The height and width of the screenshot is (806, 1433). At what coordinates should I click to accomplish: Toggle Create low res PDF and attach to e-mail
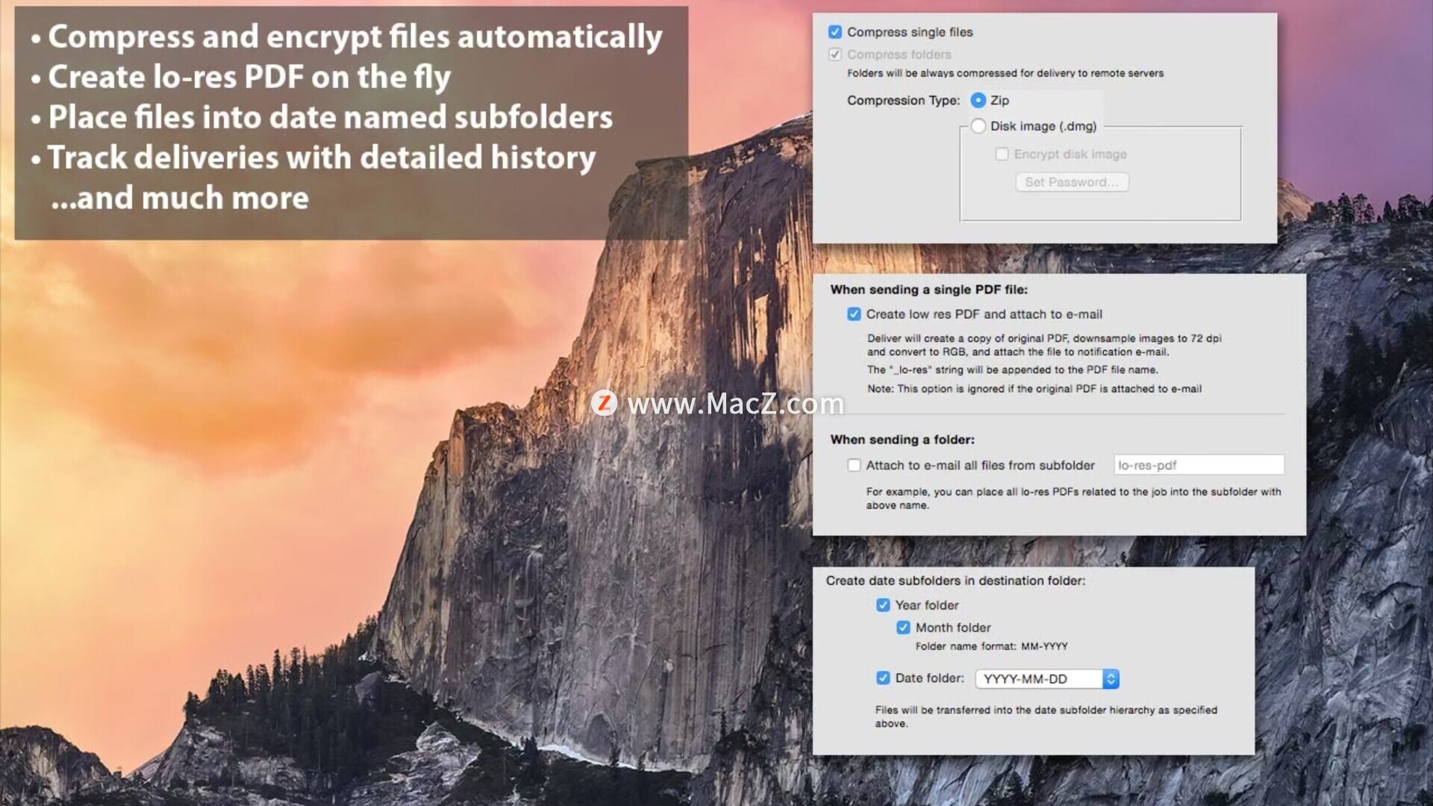(x=854, y=314)
